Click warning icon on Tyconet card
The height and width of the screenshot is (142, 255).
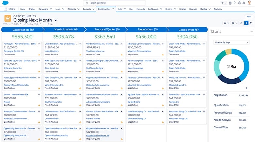(x=39, y=105)
